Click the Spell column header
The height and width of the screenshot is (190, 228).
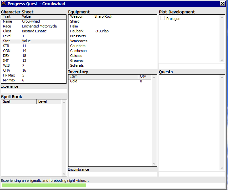coord(19,102)
